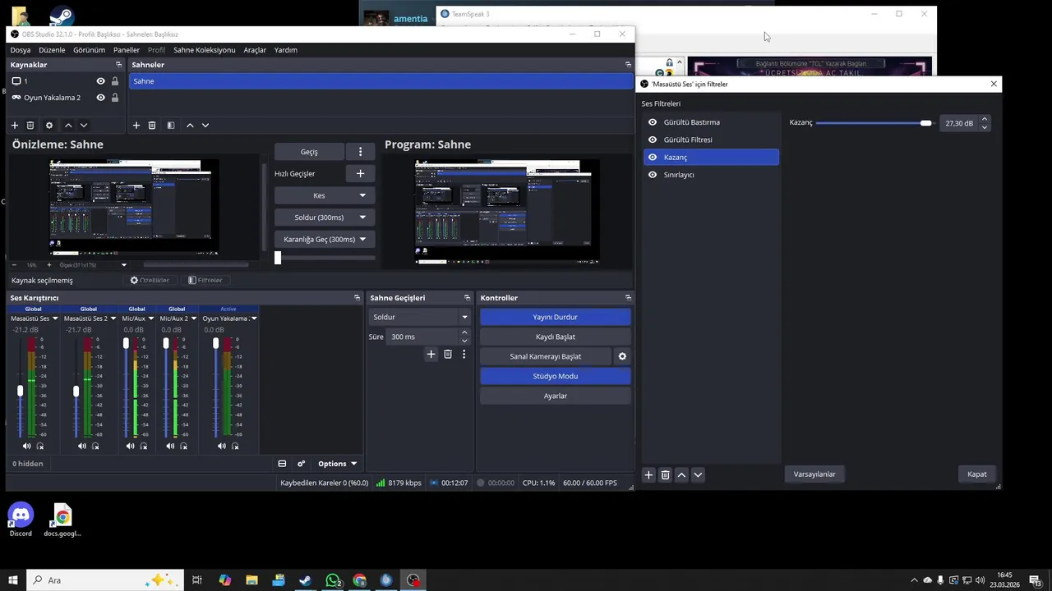Open the Paneller menu
The width and height of the screenshot is (1052, 591).
coord(127,50)
